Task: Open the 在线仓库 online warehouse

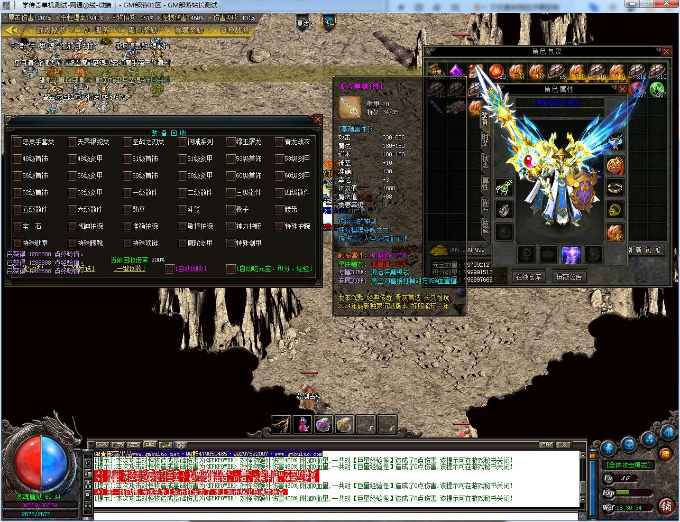Action: point(528,277)
